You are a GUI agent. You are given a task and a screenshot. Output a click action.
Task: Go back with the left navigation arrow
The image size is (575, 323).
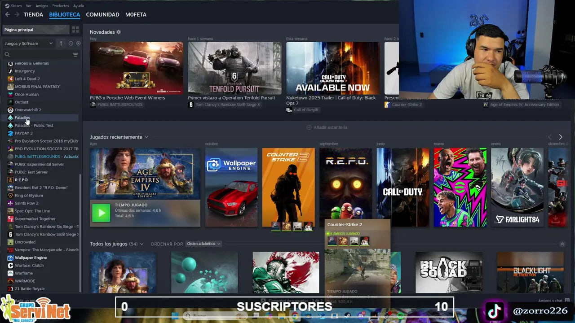(7, 14)
